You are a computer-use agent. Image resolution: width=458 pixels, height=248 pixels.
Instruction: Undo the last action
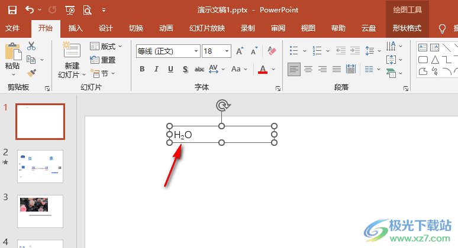(30, 10)
